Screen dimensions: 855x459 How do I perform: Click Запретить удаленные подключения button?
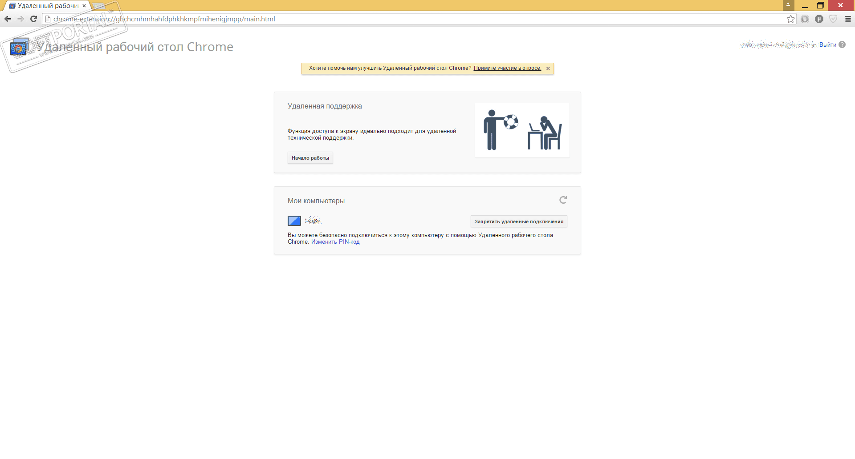(x=519, y=221)
